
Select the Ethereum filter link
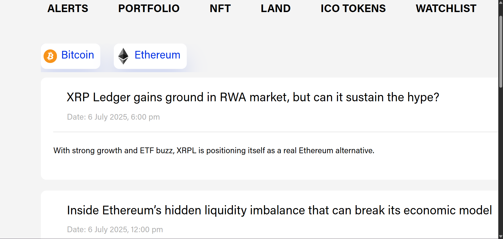(157, 55)
